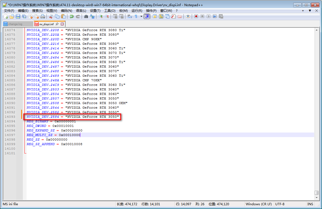
Task: Click the vertical scrollbar up arrow
Action: [316, 30]
